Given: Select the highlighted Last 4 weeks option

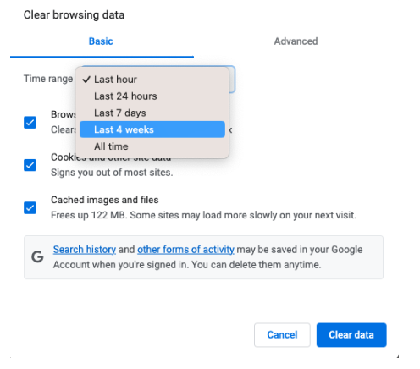Looking at the screenshot, I should (x=152, y=129).
